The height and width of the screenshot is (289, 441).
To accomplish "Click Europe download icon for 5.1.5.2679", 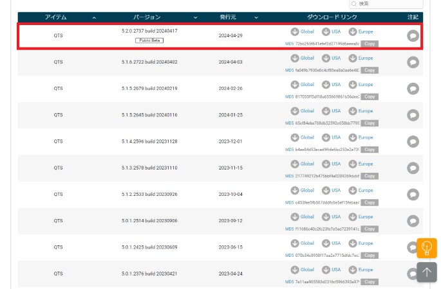I will (x=353, y=85).
